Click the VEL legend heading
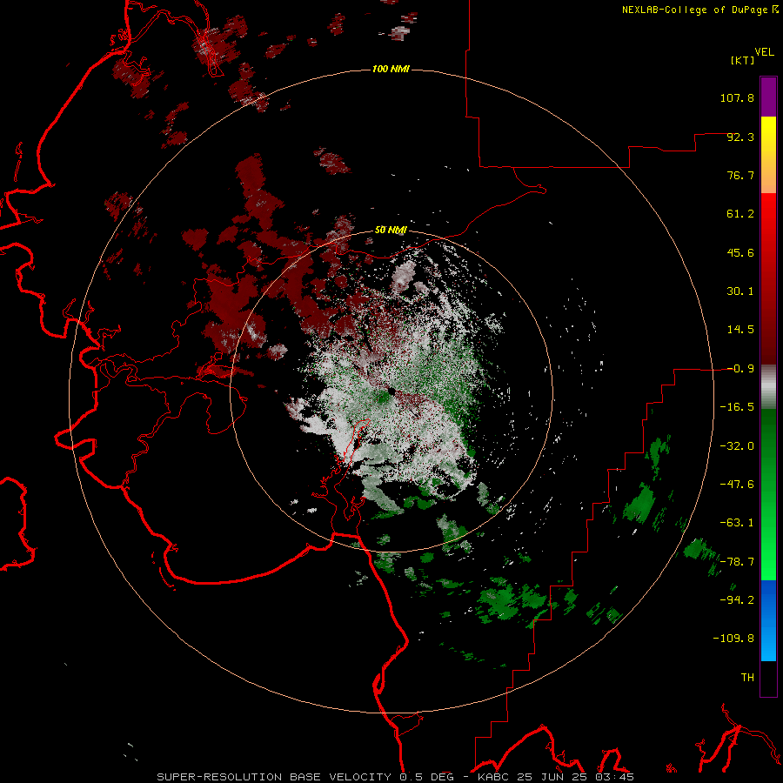Viewport: 783px width, 783px height. tap(764, 51)
